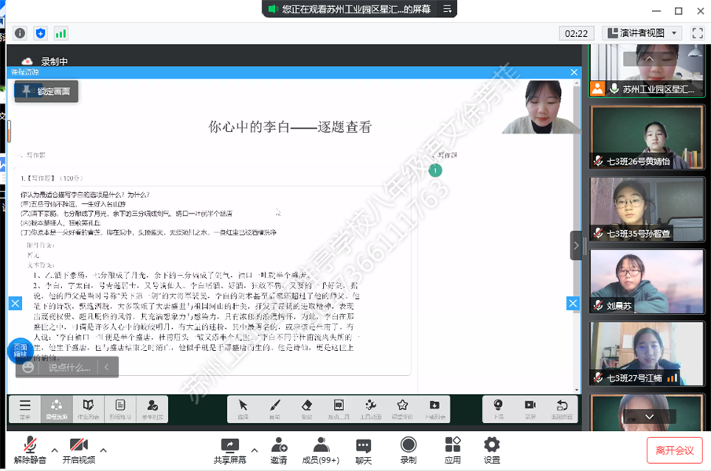
Task: Check green network signal icon
Action: click(60, 33)
